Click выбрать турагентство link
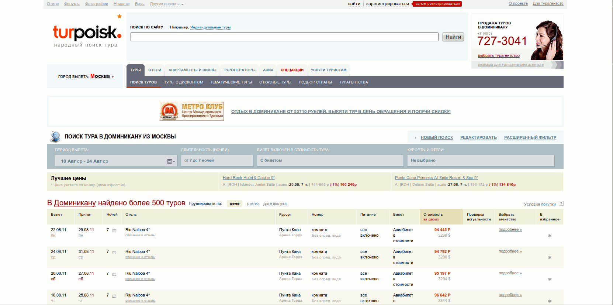 click(x=499, y=56)
